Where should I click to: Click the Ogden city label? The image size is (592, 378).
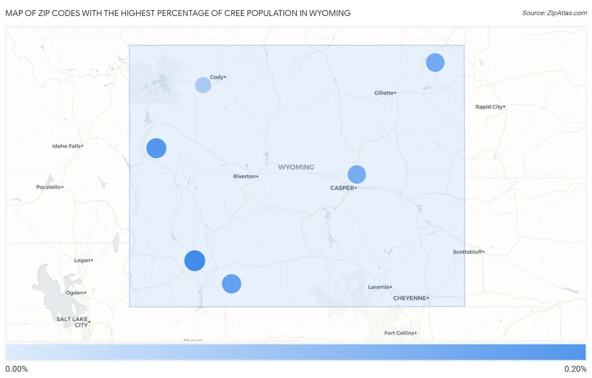(76, 293)
